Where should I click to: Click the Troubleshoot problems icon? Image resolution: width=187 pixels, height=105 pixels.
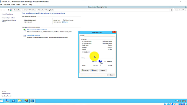click(25, 36)
